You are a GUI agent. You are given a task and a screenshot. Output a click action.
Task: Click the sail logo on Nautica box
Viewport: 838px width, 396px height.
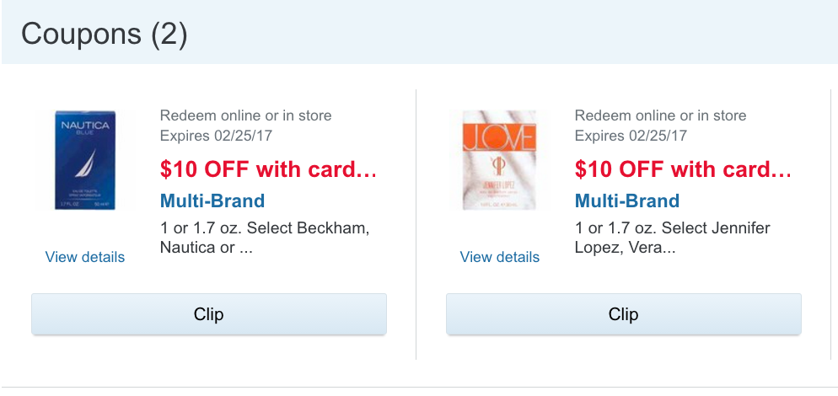coord(87,169)
